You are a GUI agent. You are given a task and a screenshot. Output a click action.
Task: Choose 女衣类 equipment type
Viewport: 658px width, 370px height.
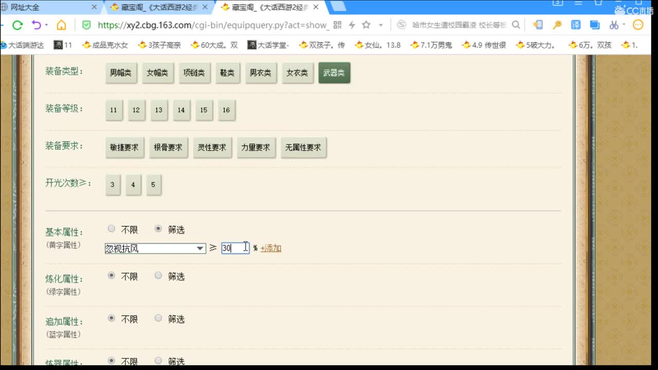pos(297,72)
